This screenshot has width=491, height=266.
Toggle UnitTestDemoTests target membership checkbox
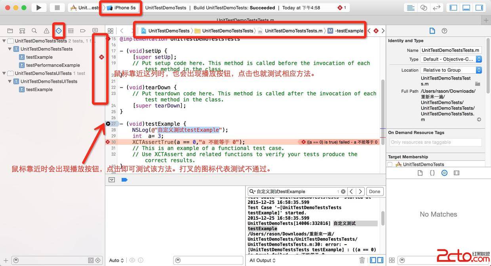[x=390, y=164]
